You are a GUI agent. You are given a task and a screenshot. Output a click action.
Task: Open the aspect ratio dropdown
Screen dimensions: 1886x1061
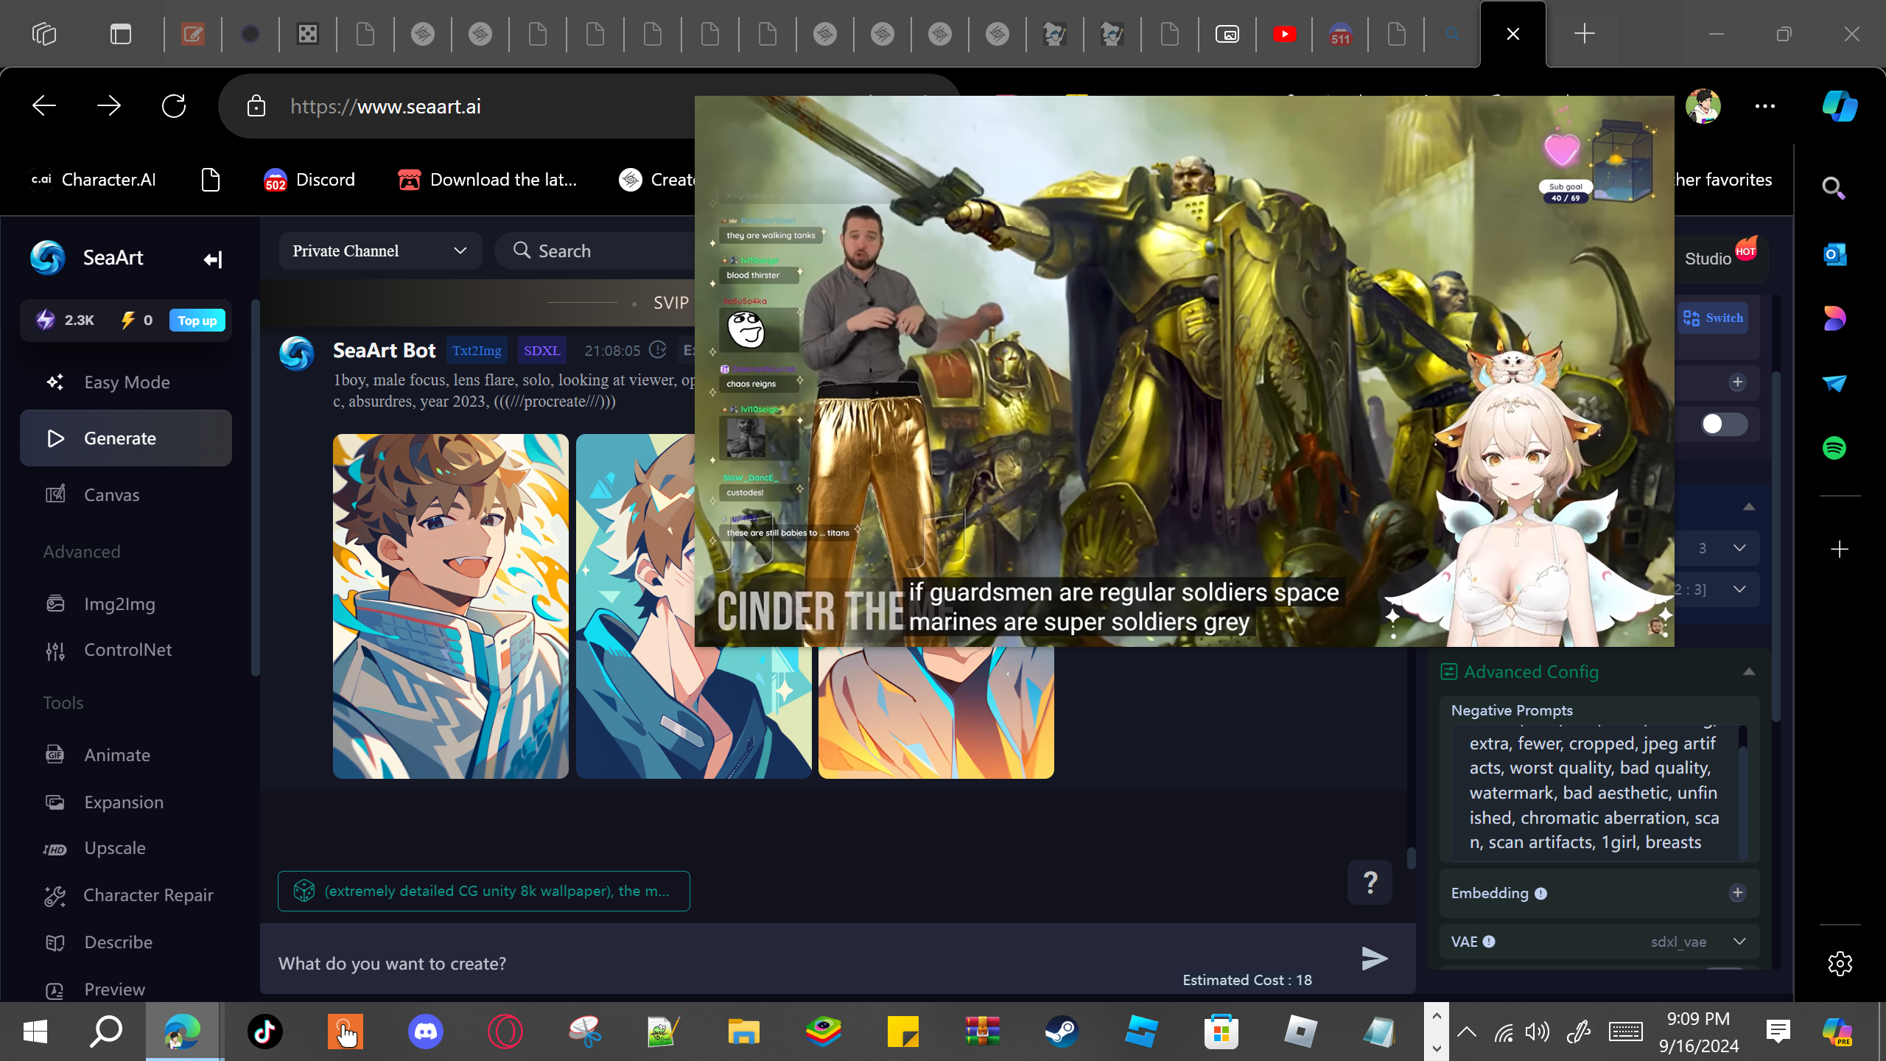point(1718,589)
